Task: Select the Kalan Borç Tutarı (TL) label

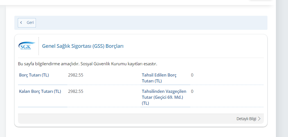Action: point(40,91)
